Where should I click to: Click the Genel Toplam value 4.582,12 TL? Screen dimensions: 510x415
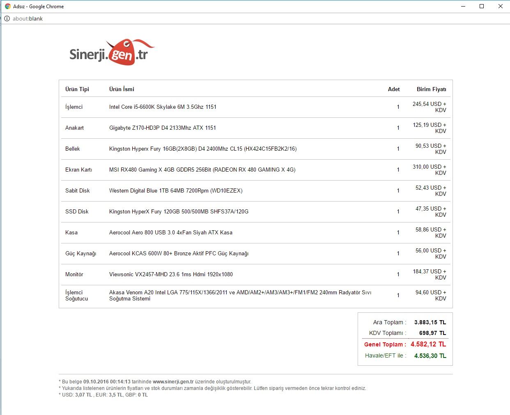point(428,344)
